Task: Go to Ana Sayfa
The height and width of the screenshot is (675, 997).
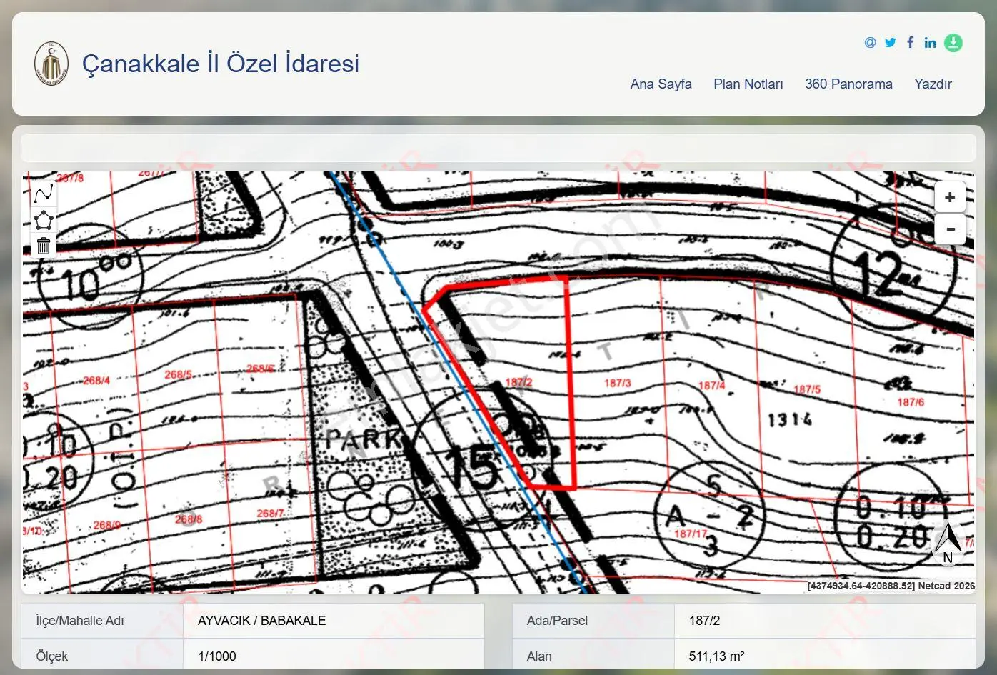Action: pos(661,84)
